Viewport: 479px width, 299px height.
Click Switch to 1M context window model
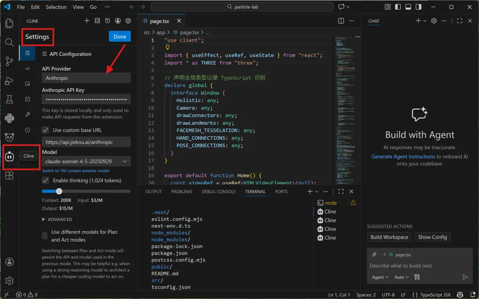tap(75, 171)
